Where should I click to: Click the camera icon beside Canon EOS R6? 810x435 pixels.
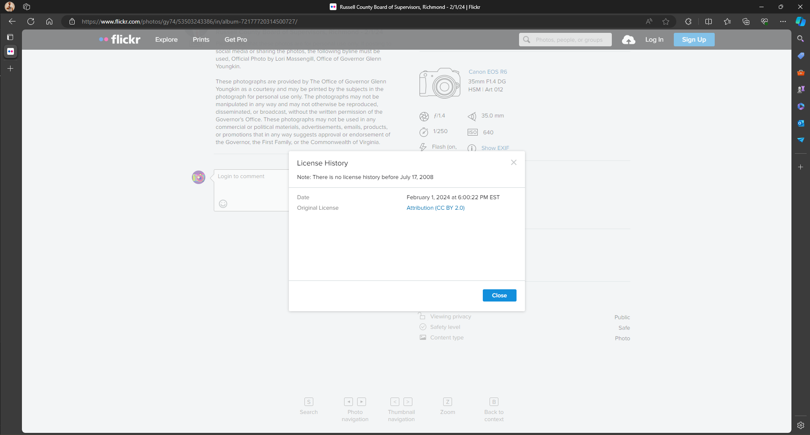(440, 83)
